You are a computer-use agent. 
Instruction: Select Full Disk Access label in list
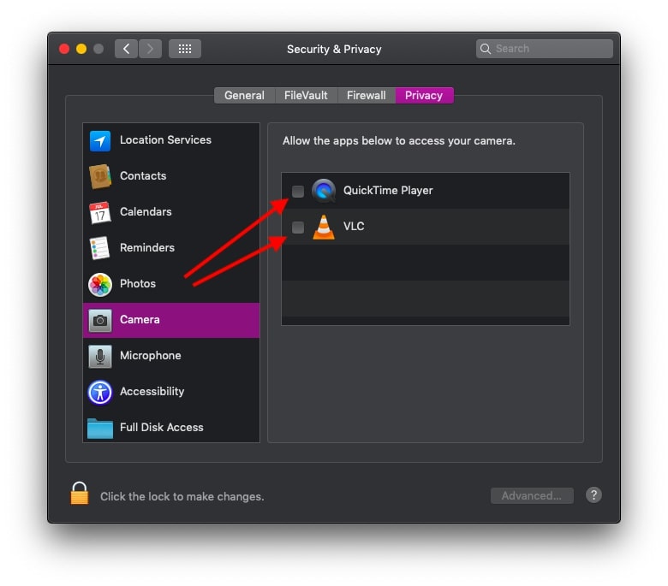(x=162, y=427)
